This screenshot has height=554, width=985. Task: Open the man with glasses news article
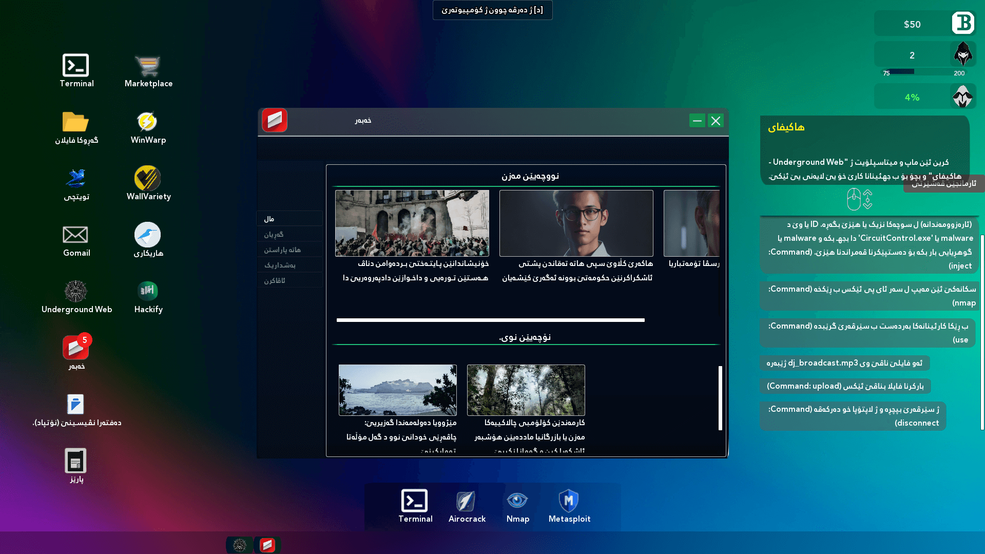(576, 223)
